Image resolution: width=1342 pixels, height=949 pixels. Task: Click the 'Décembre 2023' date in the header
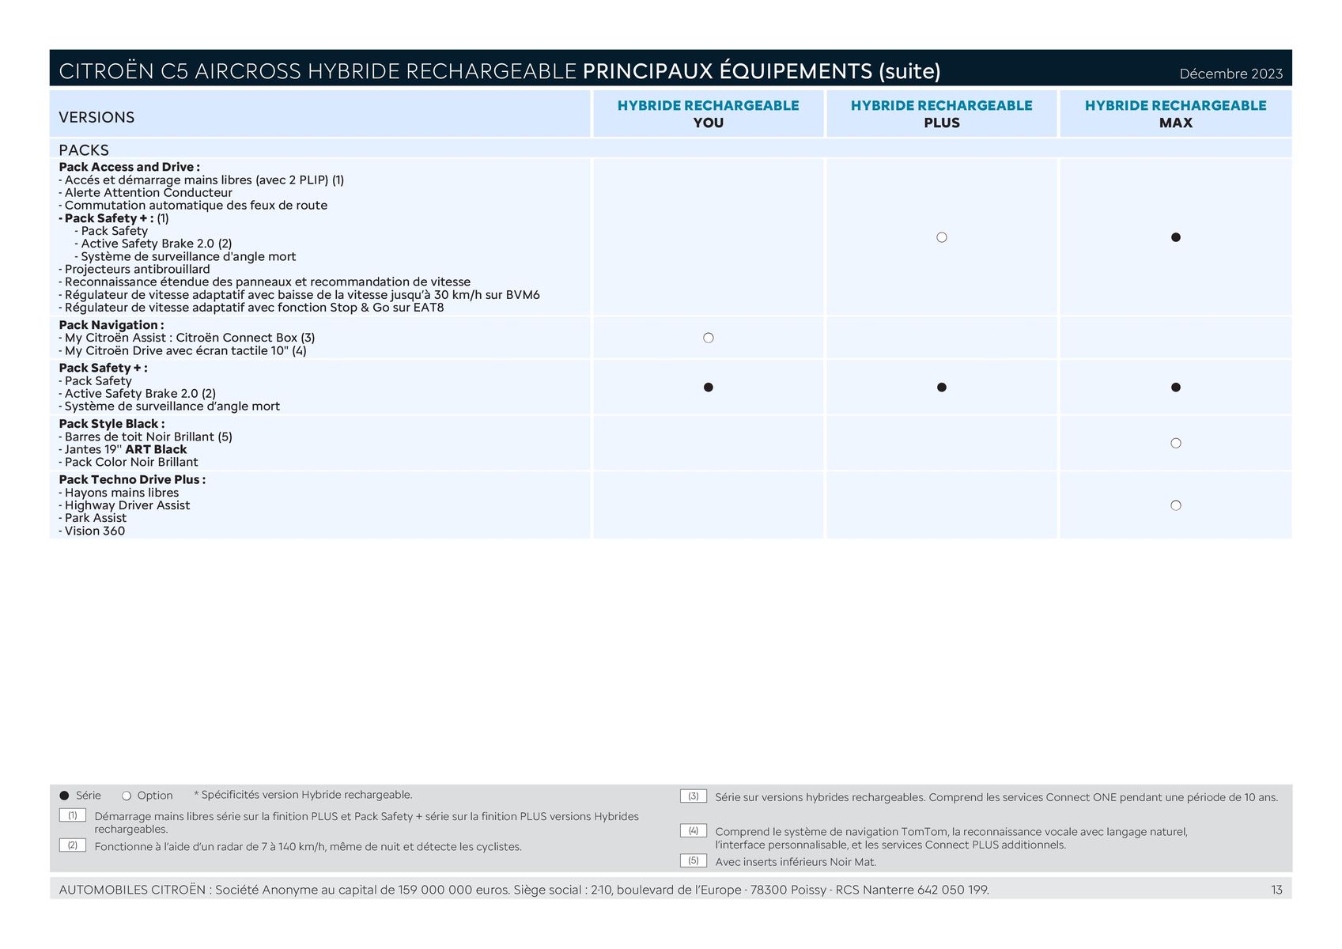pyautogui.click(x=1230, y=74)
